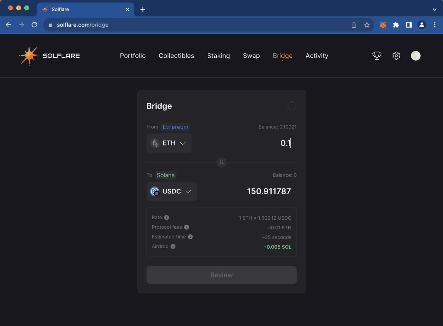Click the Protocol fees info icon
The image size is (443, 326).
click(186, 227)
